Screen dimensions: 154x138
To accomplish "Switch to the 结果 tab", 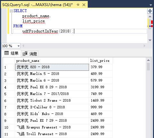I will [x=11, y=53].
